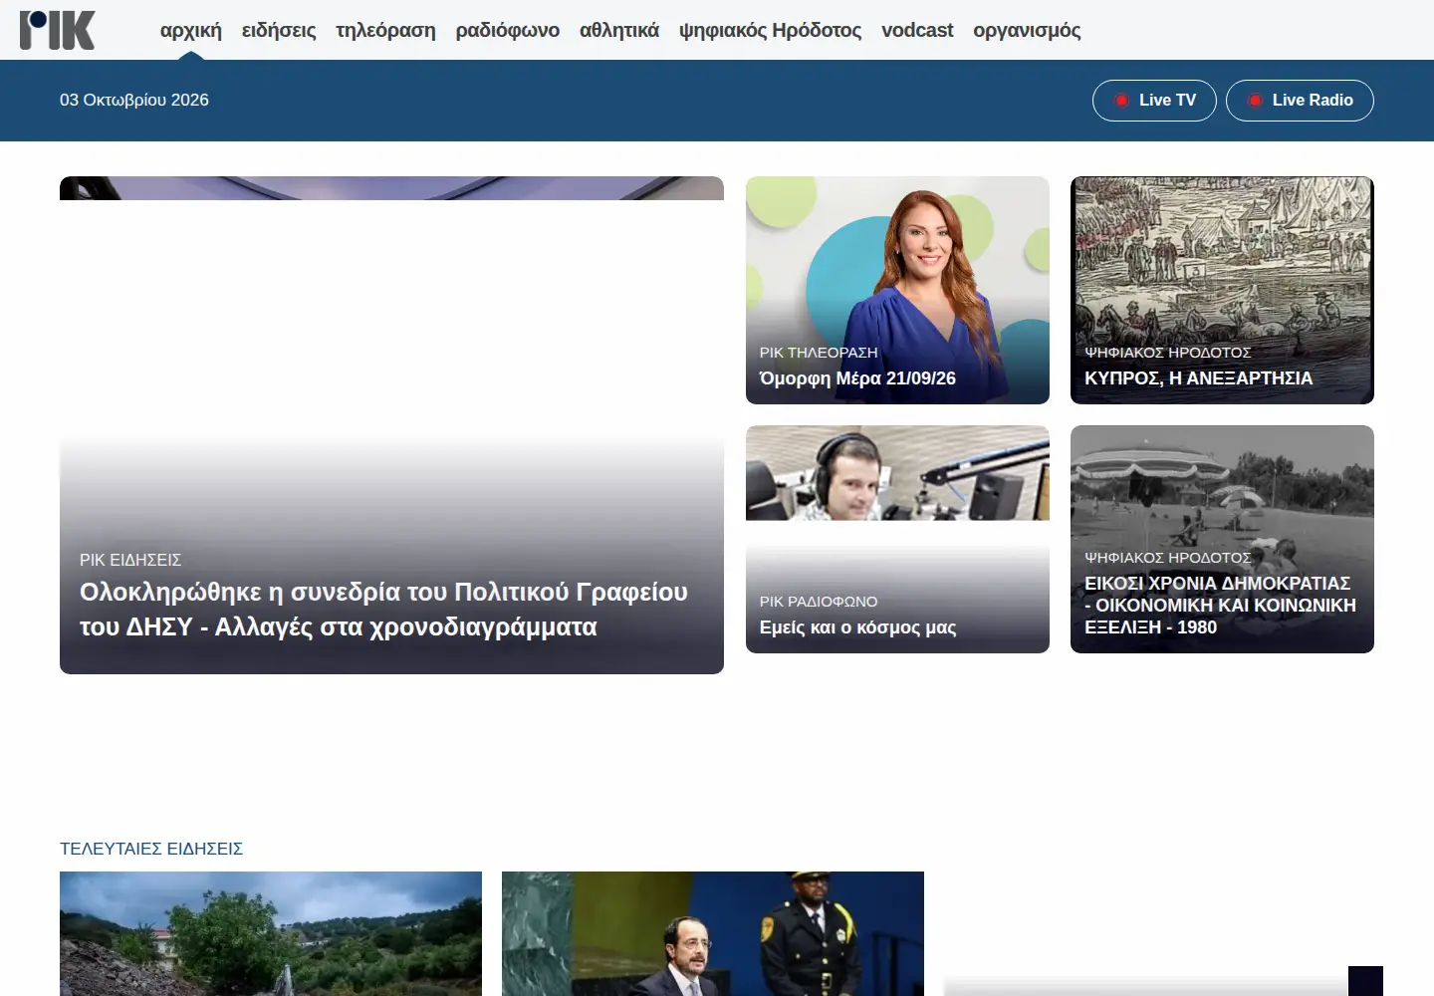Image resolution: width=1434 pixels, height=996 pixels.
Task: Open the UN podium news thumbnail
Action: (713, 933)
